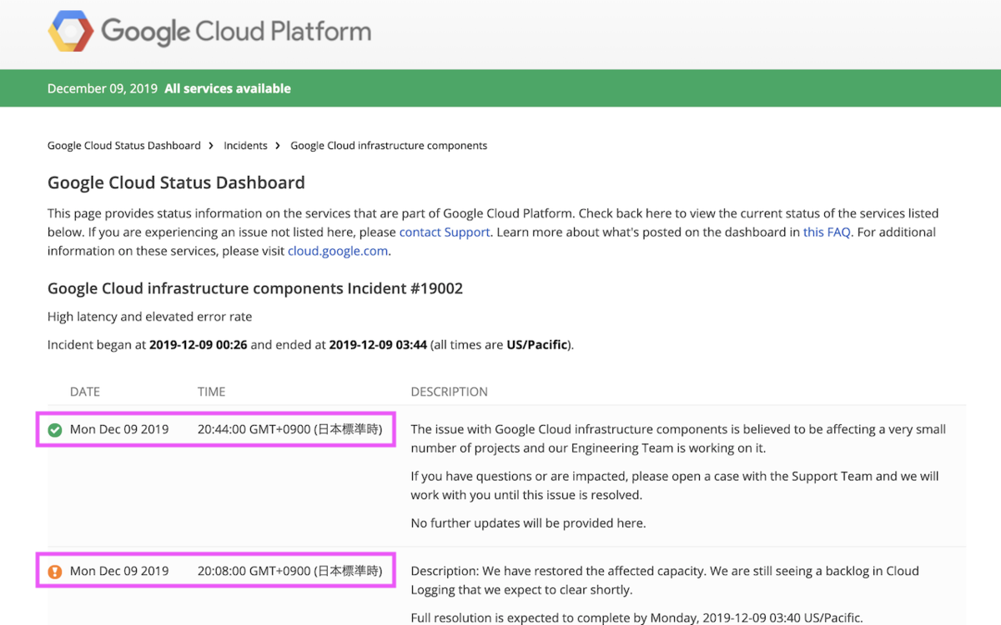Click 'Description: We have restored the affected capacity' text

557,572
